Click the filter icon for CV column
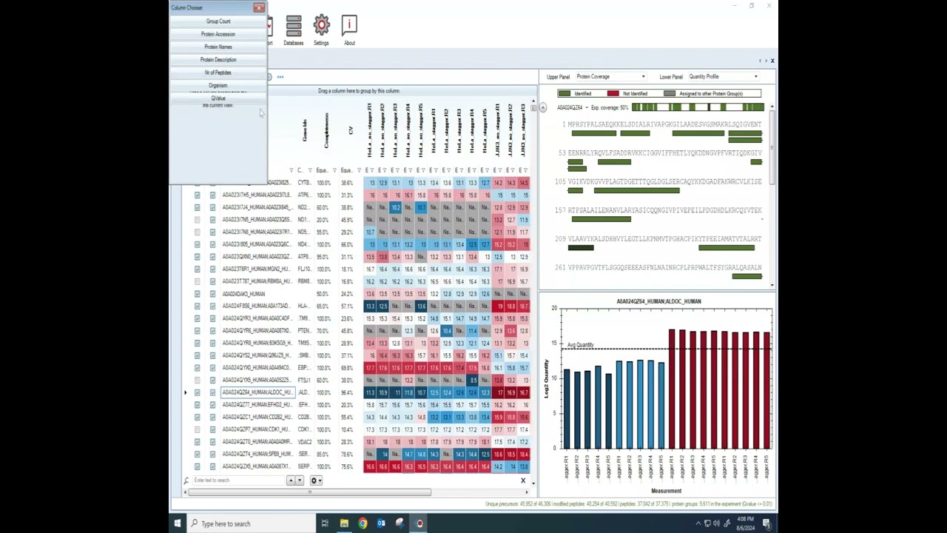 coord(359,170)
